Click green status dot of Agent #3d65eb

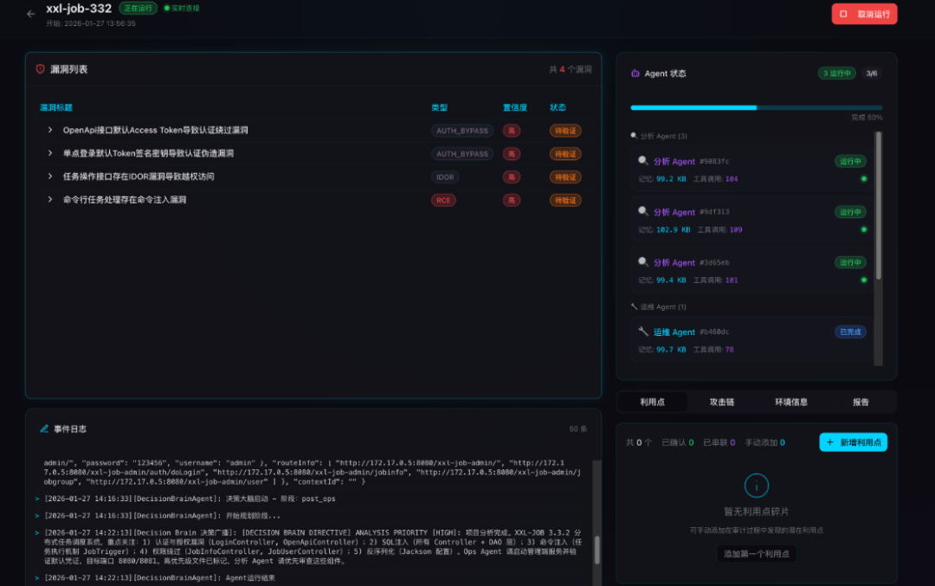coord(863,280)
